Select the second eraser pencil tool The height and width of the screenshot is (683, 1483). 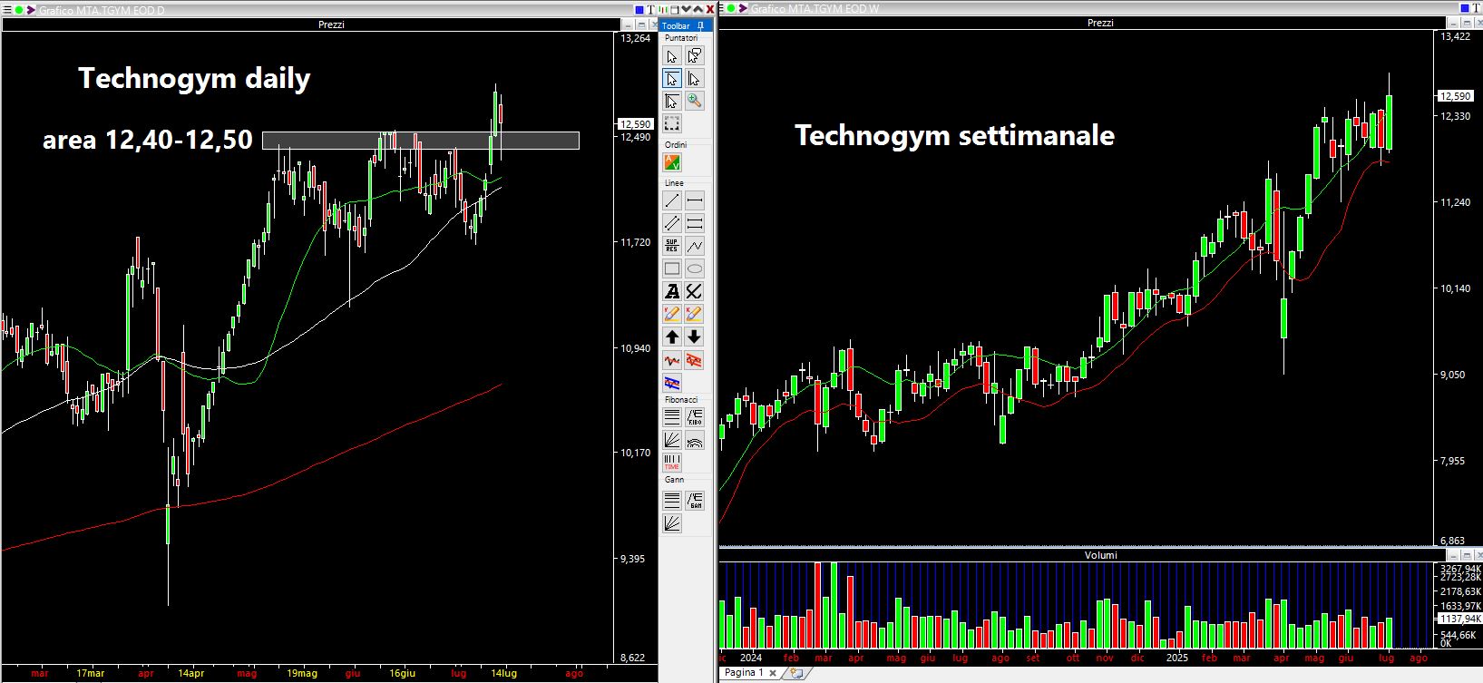(695, 314)
